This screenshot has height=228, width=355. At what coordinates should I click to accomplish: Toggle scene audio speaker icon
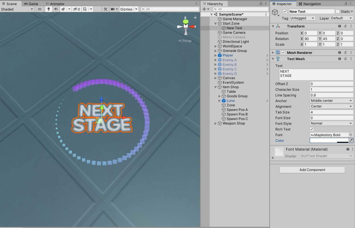(x=56, y=9)
